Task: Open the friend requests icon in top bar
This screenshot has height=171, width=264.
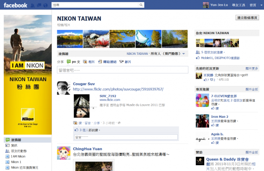Action: [x=33, y=5]
